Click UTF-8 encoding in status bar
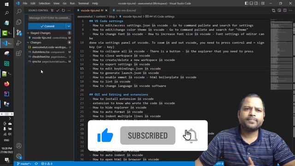This screenshot has width=295, height=166. tap(219, 164)
